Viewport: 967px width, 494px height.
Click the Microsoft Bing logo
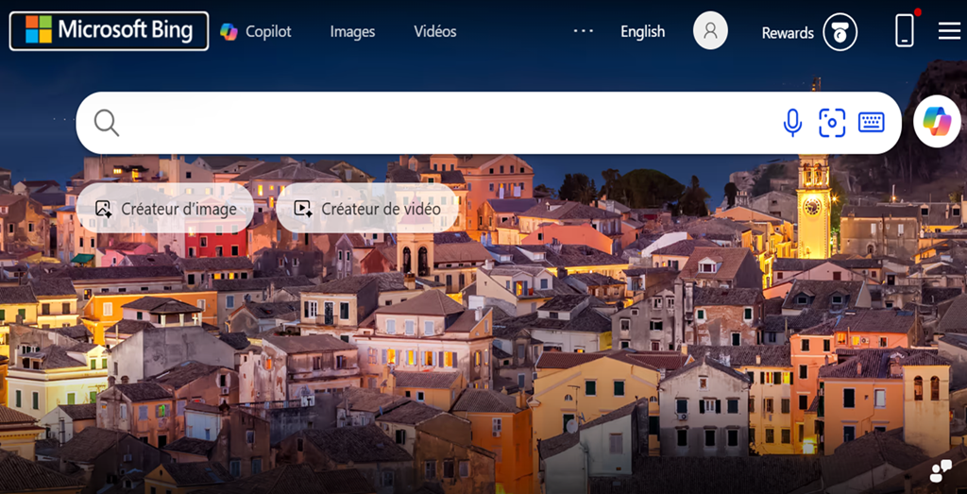(x=109, y=30)
